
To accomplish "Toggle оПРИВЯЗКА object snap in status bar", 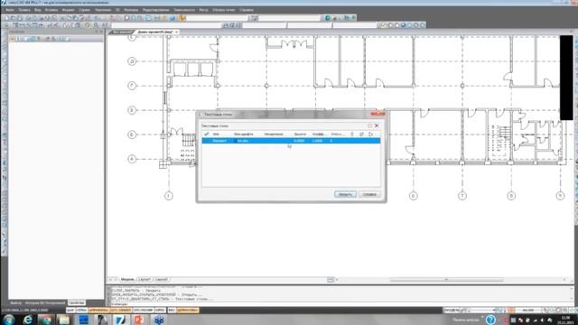I will [98, 311].
